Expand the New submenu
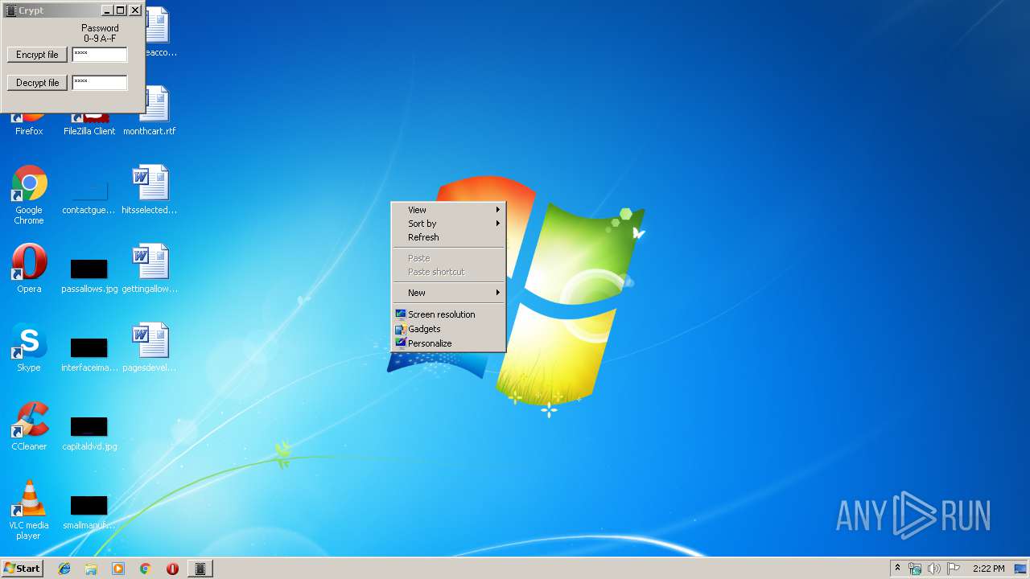The image size is (1030, 579). point(448,293)
